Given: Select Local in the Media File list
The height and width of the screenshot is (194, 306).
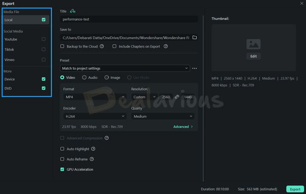Looking at the screenshot, I should pyautogui.click(x=26, y=19).
